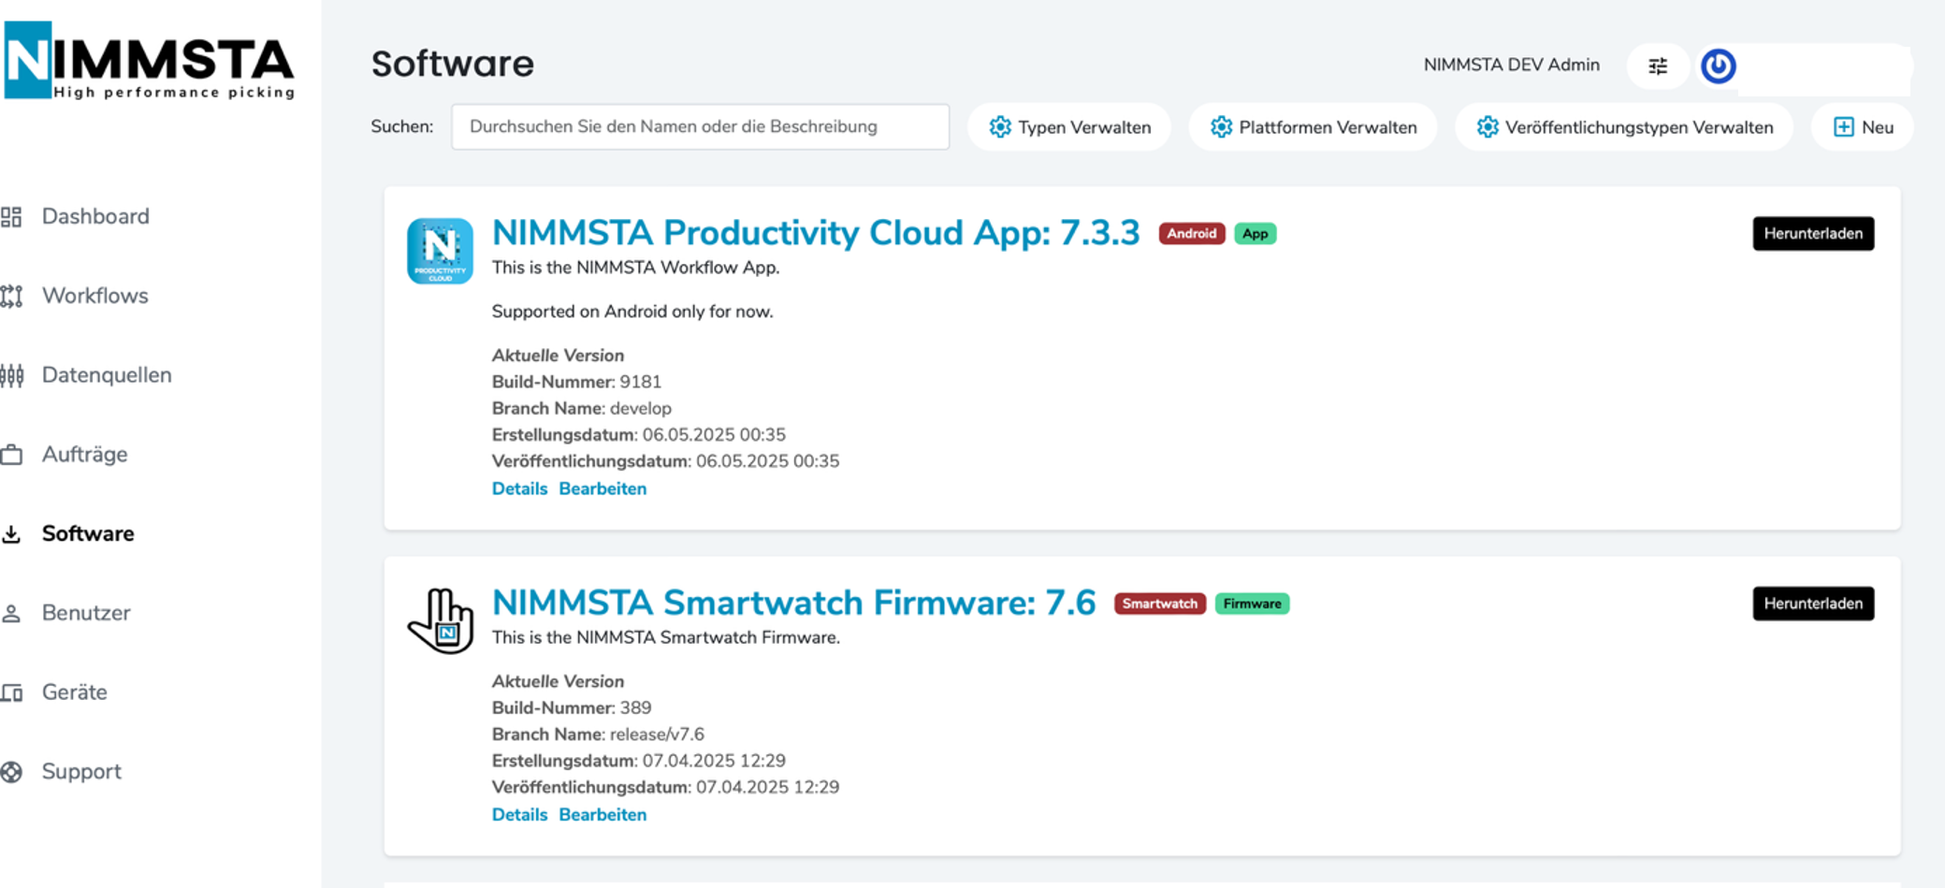
Task: Open NIMMSTA Productivity Cloud App title link
Action: pos(816,233)
